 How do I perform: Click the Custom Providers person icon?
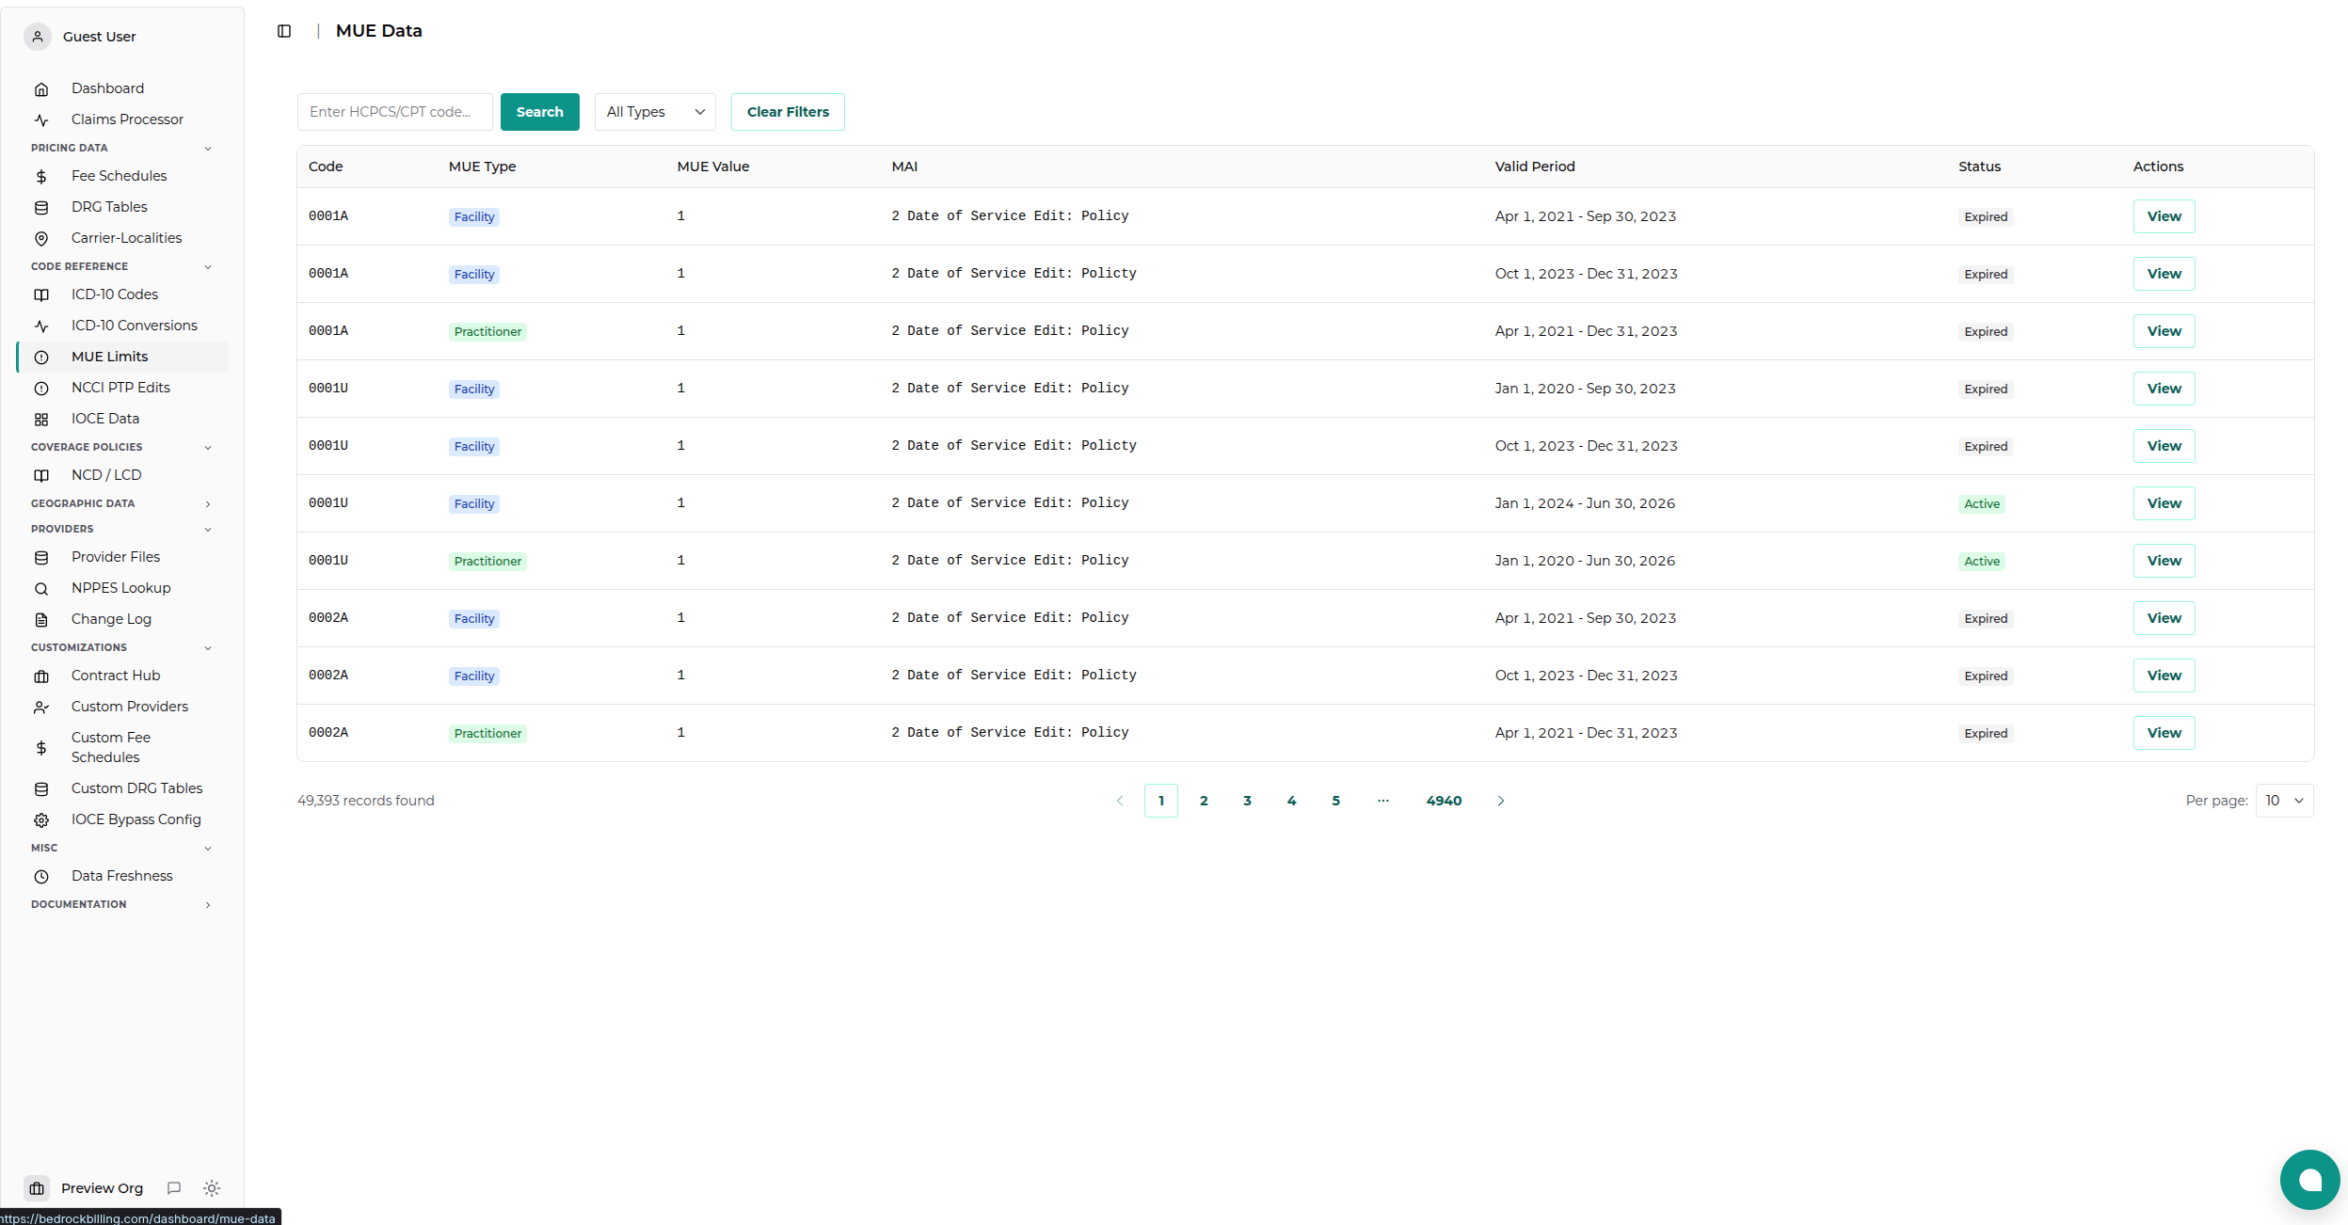41,708
